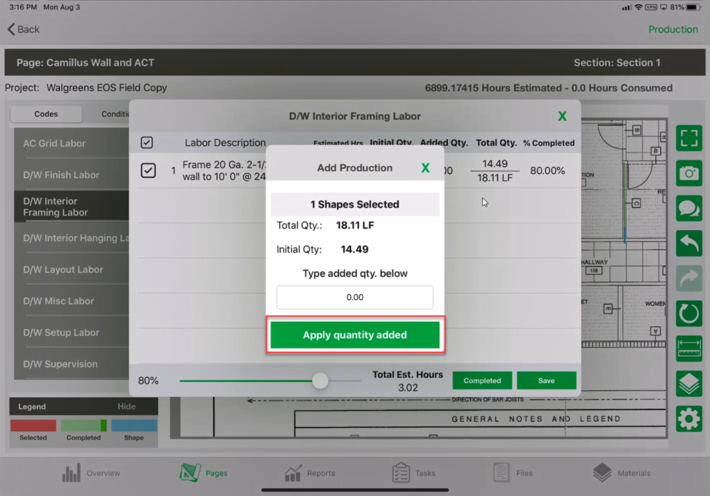The image size is (710, 496).
Task: Mark the labor item Completed
Action: click(482, 380)
